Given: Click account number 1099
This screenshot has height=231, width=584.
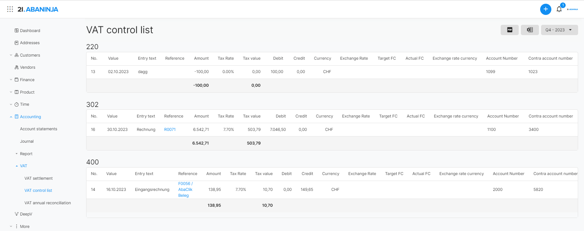Looking at the screenshot, I should [490, 72].
